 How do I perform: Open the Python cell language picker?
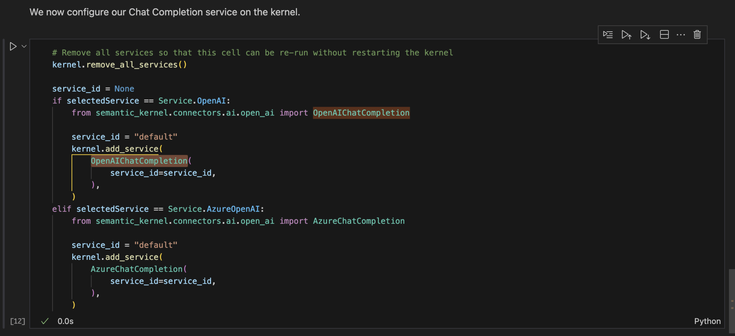tap(707, 321)
